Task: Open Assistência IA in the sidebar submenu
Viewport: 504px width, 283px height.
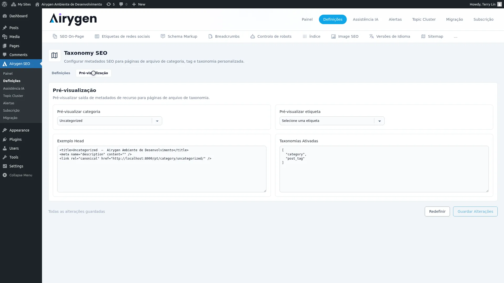Action: pos(14,89)
